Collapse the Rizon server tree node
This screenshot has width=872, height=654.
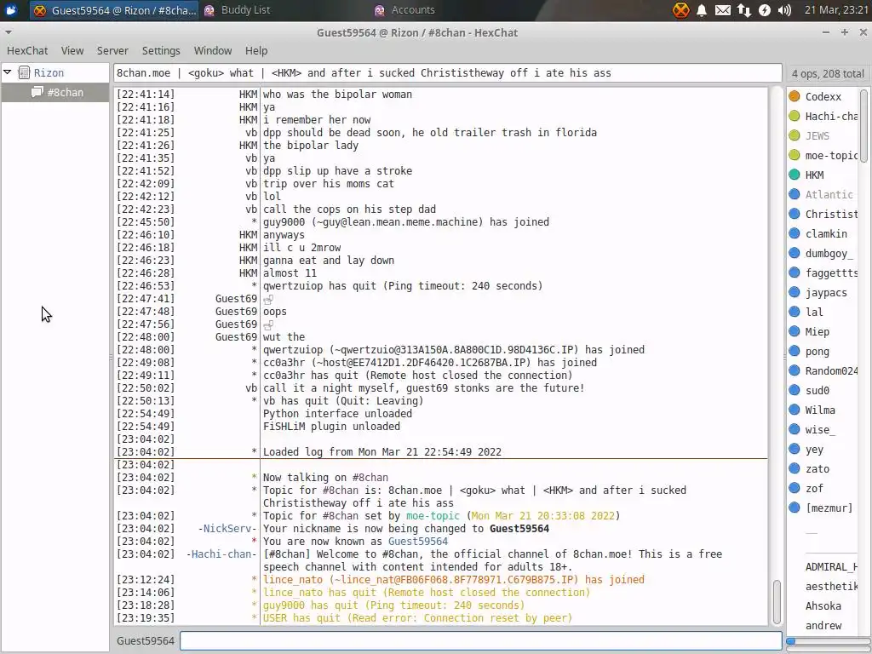8,72
